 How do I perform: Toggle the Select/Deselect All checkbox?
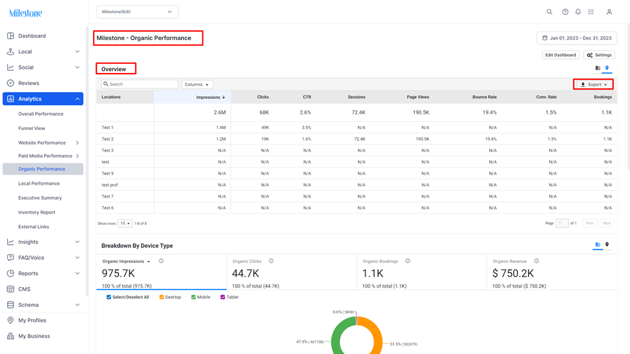[x=109, y=297]
